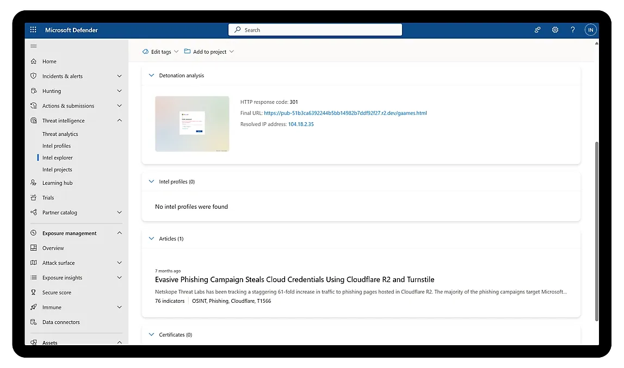624x368 pixels.
Task: Open the Edit tags dropdown
Action: pos(160,52)
